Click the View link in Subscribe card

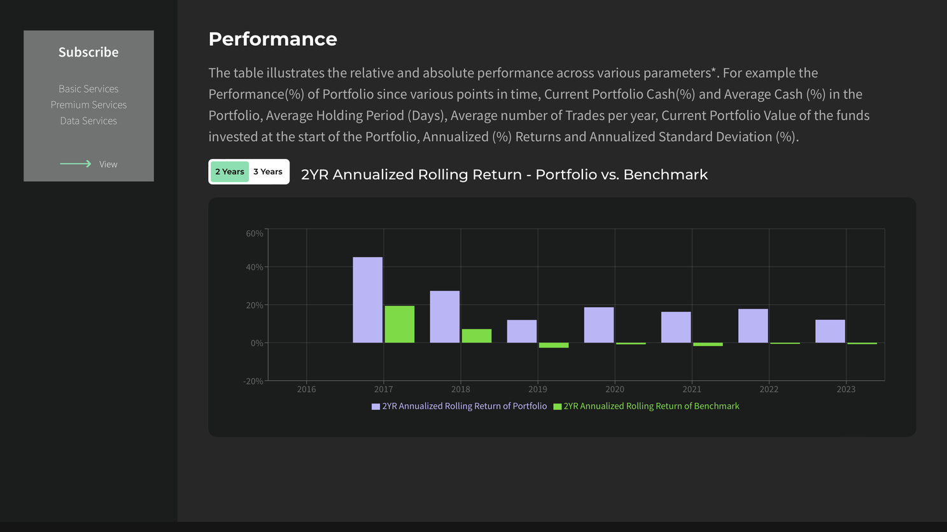point(108,164)
